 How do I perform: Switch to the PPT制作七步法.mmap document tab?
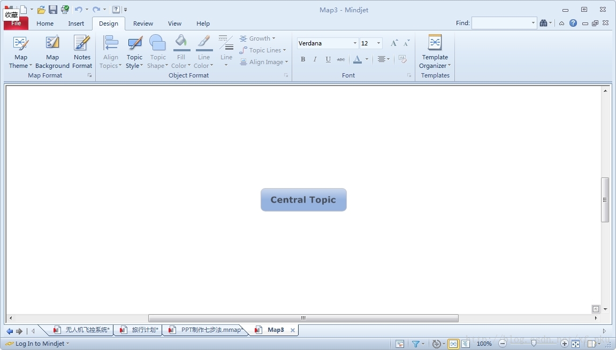click(x=206, y=330)
